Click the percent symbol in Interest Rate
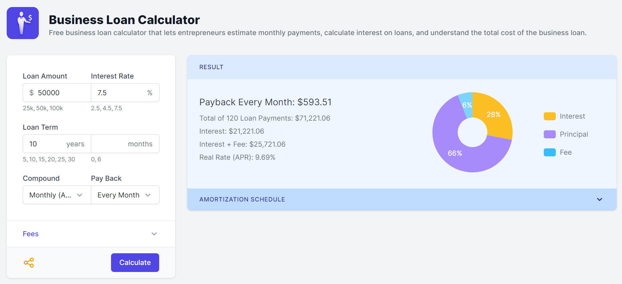 click(150, 93)
